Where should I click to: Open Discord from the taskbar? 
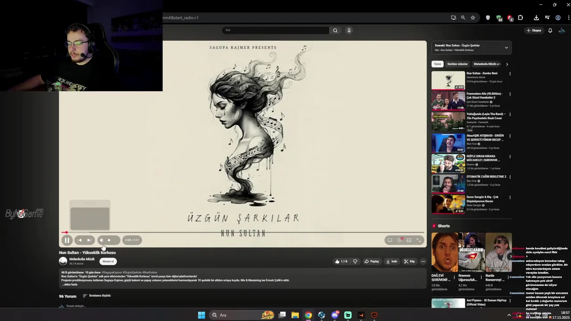tap(335, 315)
